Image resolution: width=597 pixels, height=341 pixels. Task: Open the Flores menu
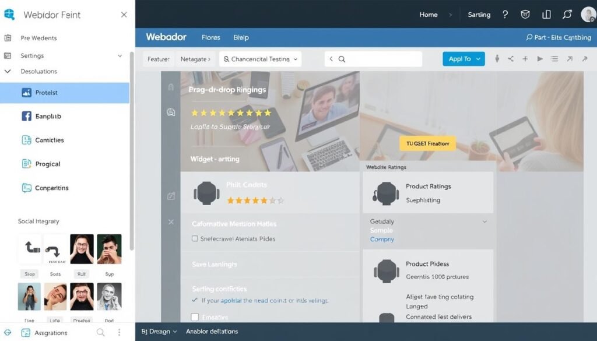pos(210,37)
